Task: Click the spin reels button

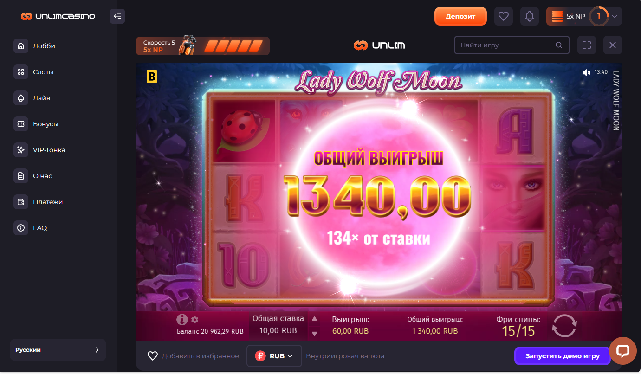Action: 564,326
